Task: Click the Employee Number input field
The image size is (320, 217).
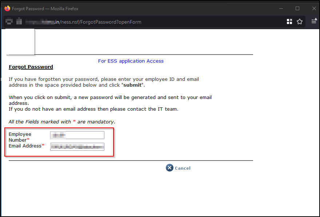Action: (x=77, y=135)
